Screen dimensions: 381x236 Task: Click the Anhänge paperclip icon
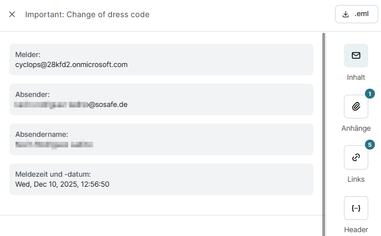(x=356, y=106)
